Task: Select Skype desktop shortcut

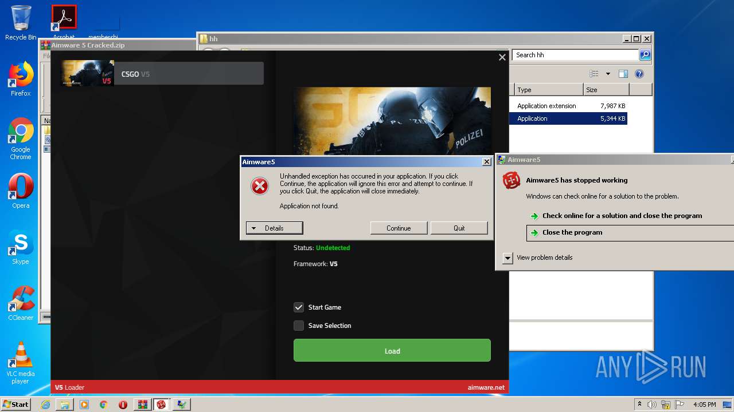Action: (21, 247)
